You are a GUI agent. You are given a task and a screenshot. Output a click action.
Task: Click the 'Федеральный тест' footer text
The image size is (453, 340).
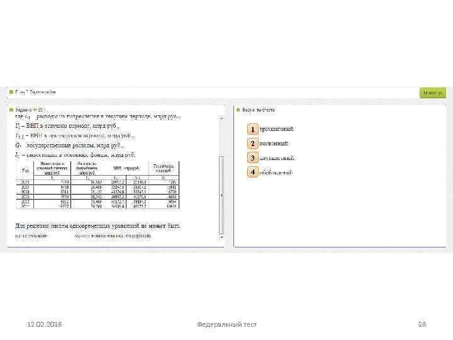point(226,324)
